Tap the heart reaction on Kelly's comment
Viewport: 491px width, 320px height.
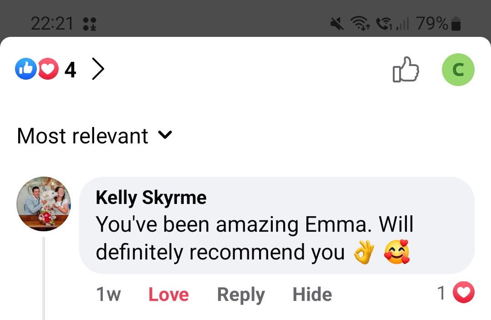pyautogui.click(x=465, y=293)
